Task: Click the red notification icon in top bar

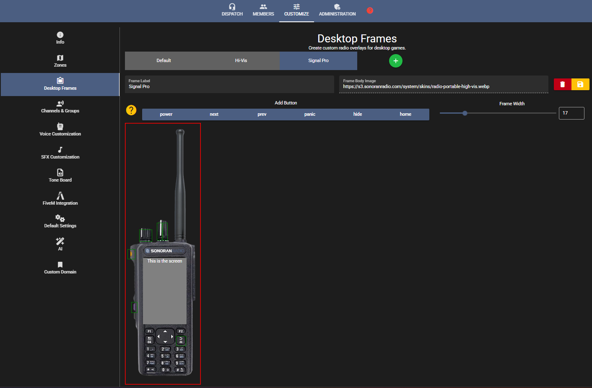Action: click(x=370, y=10)
